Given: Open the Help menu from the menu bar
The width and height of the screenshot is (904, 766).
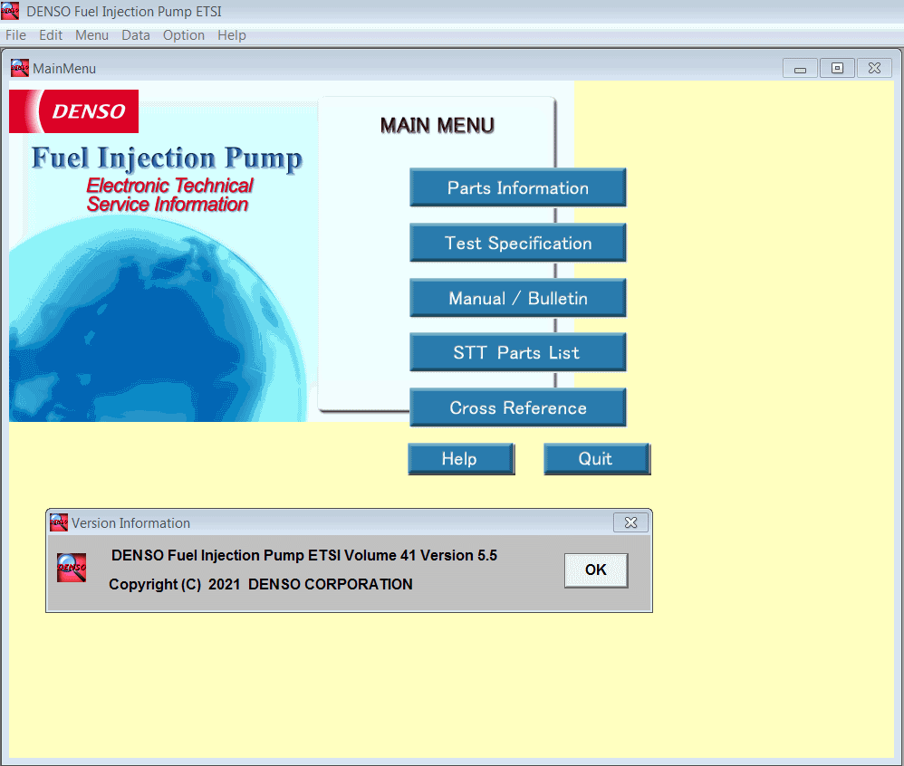Looking at the screenshot, I should tap(231, 35).
